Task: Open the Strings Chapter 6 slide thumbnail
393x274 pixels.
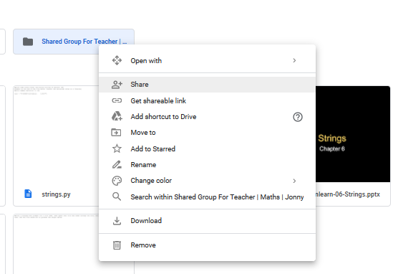Action: click(x=353, y=134)
